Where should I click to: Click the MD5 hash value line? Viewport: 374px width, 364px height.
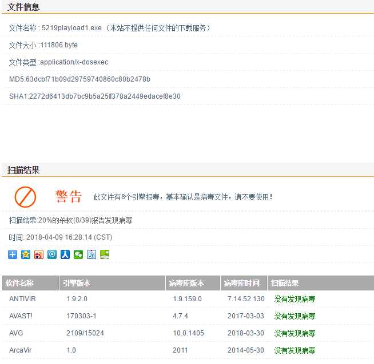79,79
